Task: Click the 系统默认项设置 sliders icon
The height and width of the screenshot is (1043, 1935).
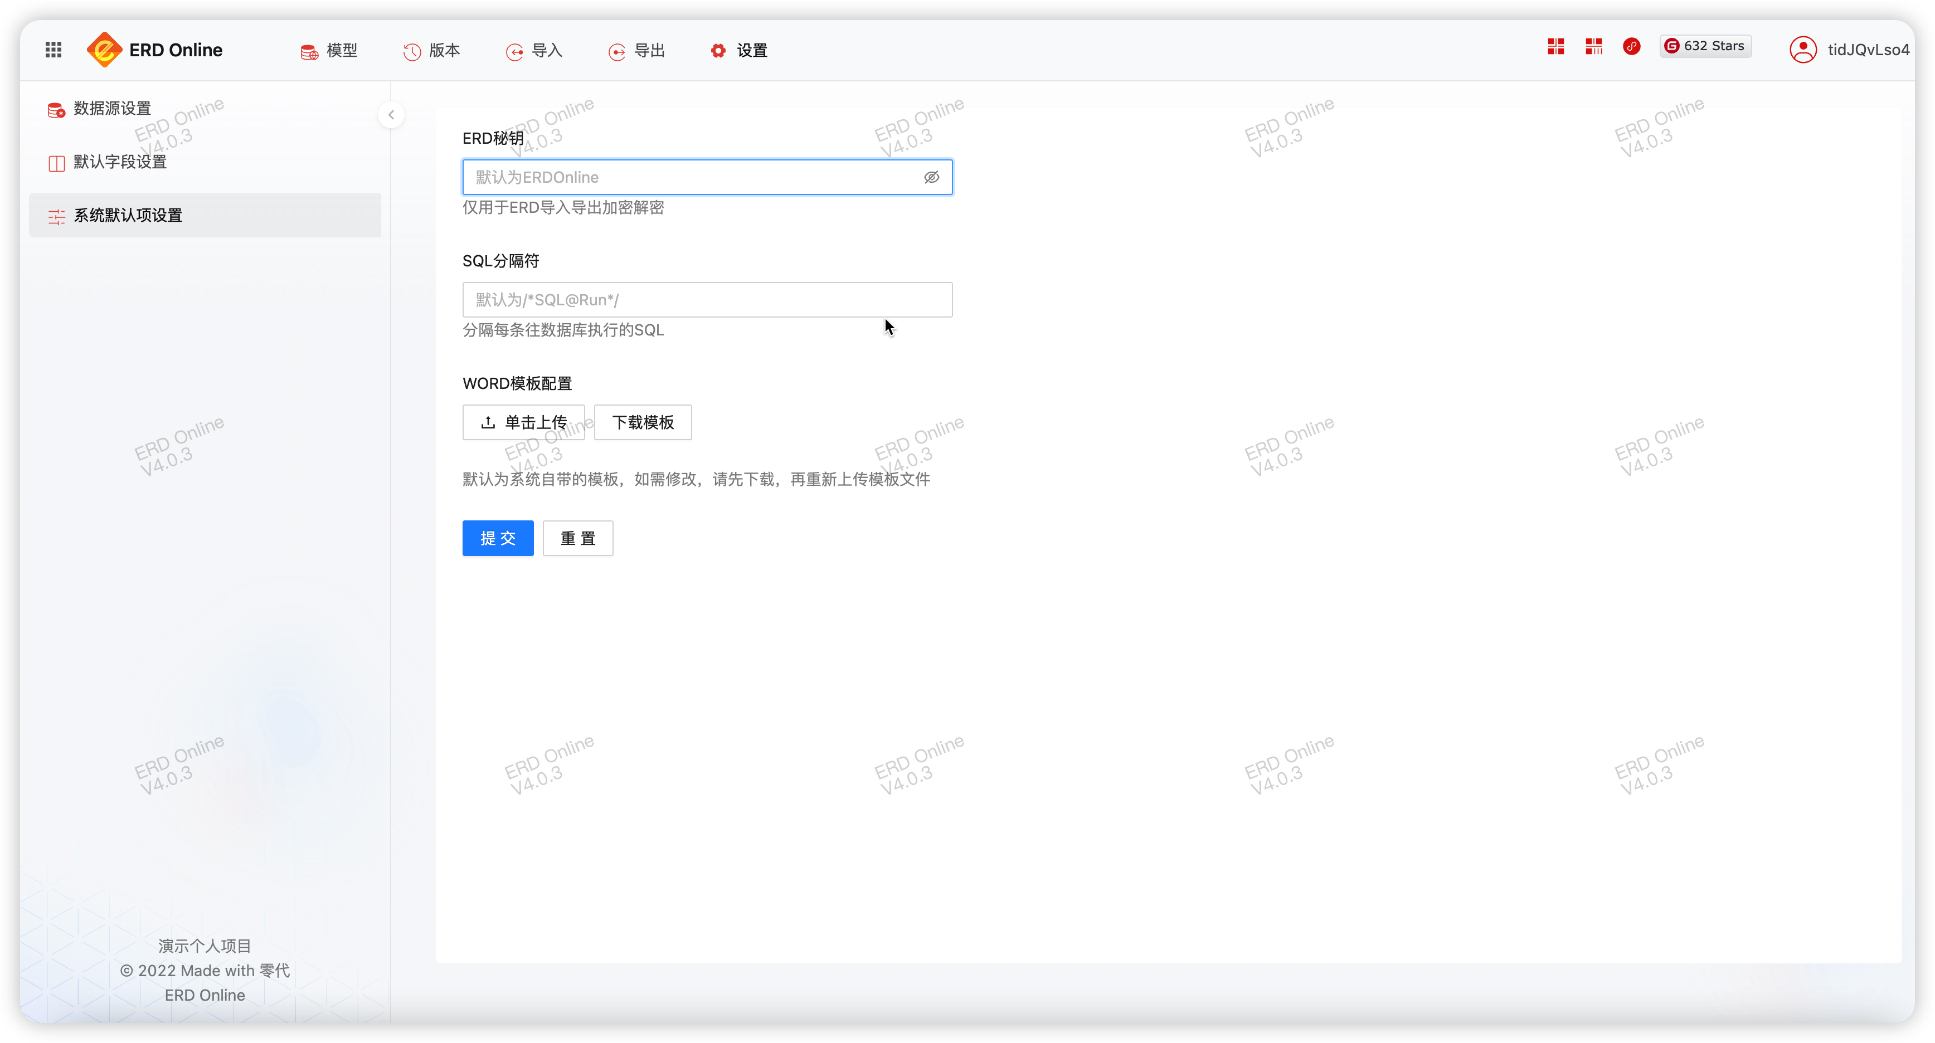Action: pos(56,216)
